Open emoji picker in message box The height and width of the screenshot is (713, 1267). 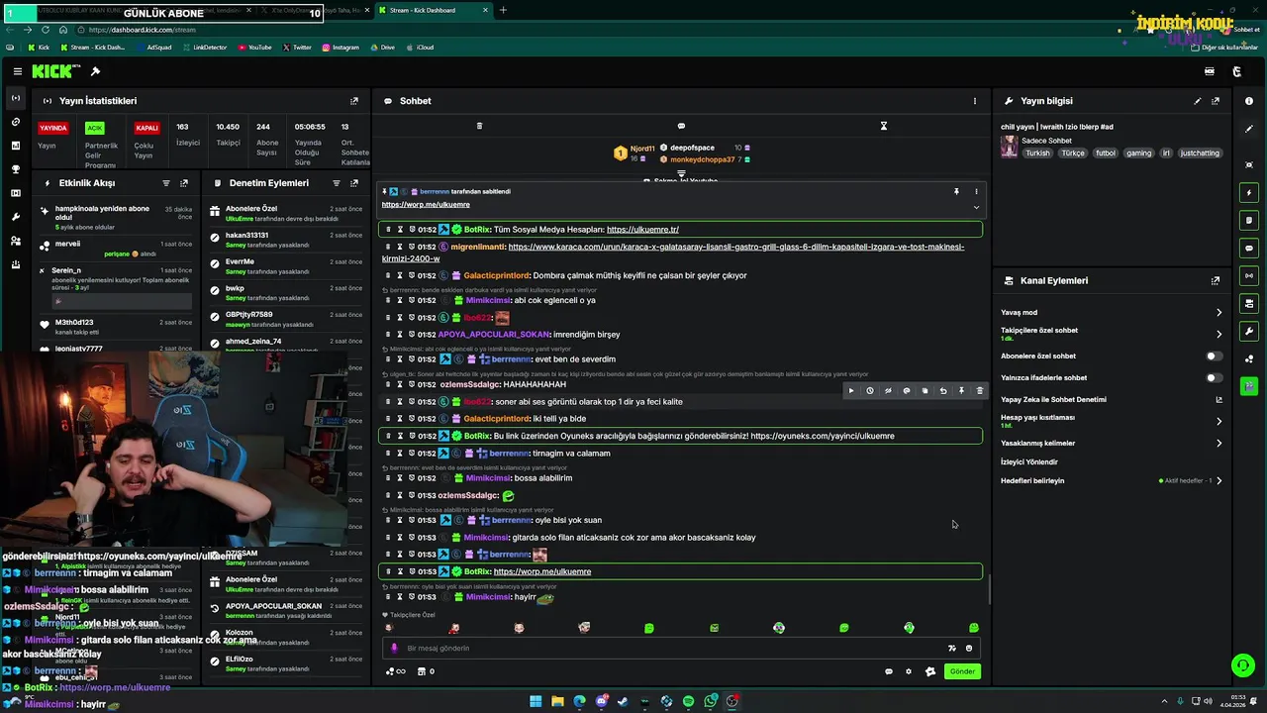pos(969,649)
